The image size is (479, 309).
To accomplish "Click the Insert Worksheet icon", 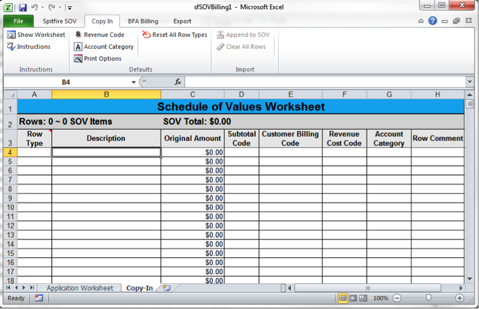I will pyautogui.click(x=166, y=288).
